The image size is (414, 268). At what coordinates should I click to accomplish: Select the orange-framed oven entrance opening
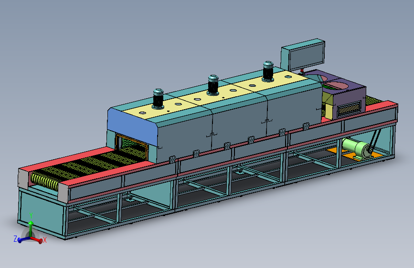[131, 146]
